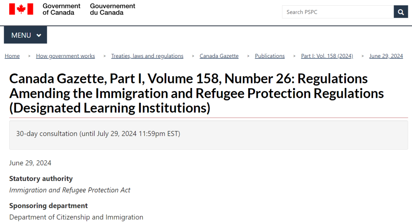
Task: Click the Statutory authority heading
Action: click(41, 179)
